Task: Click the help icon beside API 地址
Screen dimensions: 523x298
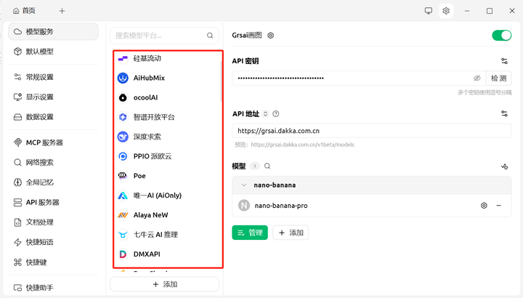Action: click(x=276, y=113)
